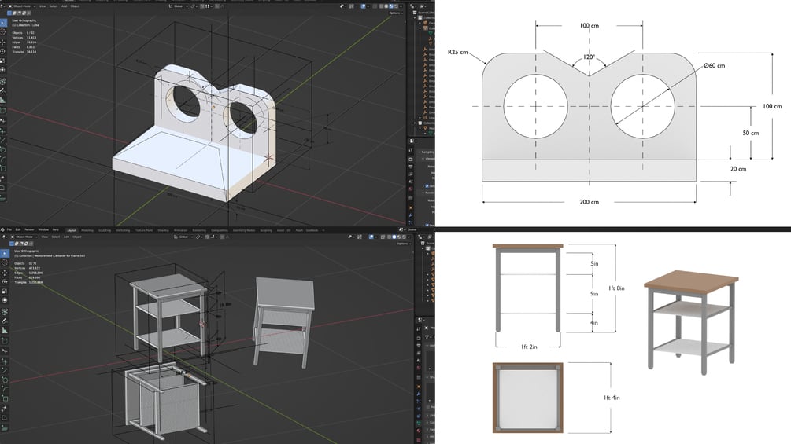This screenshot has height=444, width=791.
Task: Select the Cursor tool in bracket model viewport
Action: 3,31
